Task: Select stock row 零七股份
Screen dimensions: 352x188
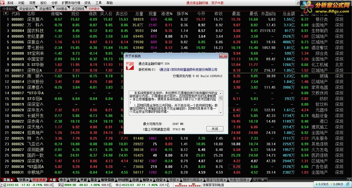Action: (176, 48)
